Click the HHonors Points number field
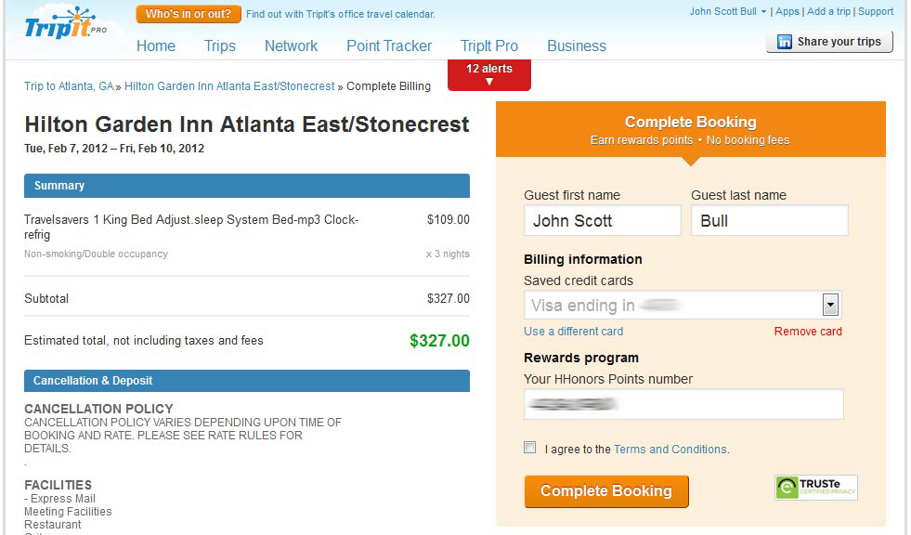Image resolution: width=911 pixels, height=535 pixels. point(683,404)
